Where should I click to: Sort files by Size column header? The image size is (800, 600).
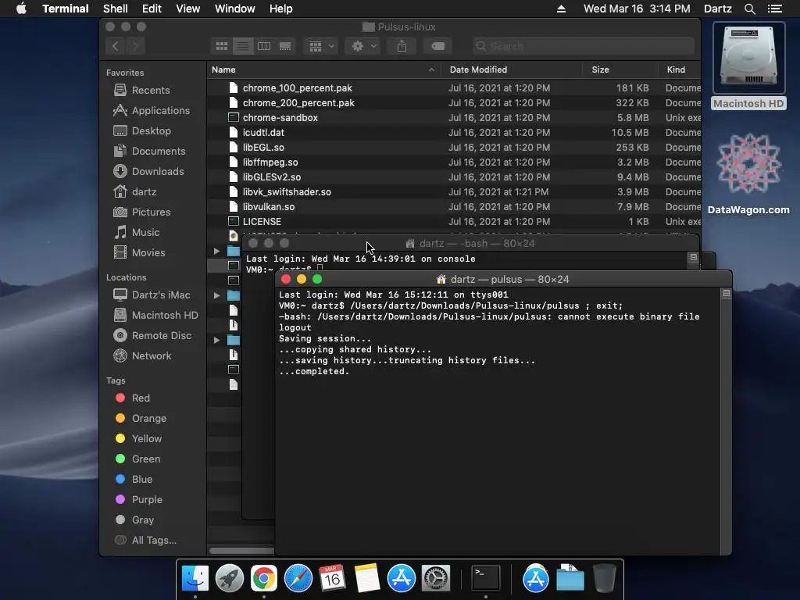(x=620, y=70)
